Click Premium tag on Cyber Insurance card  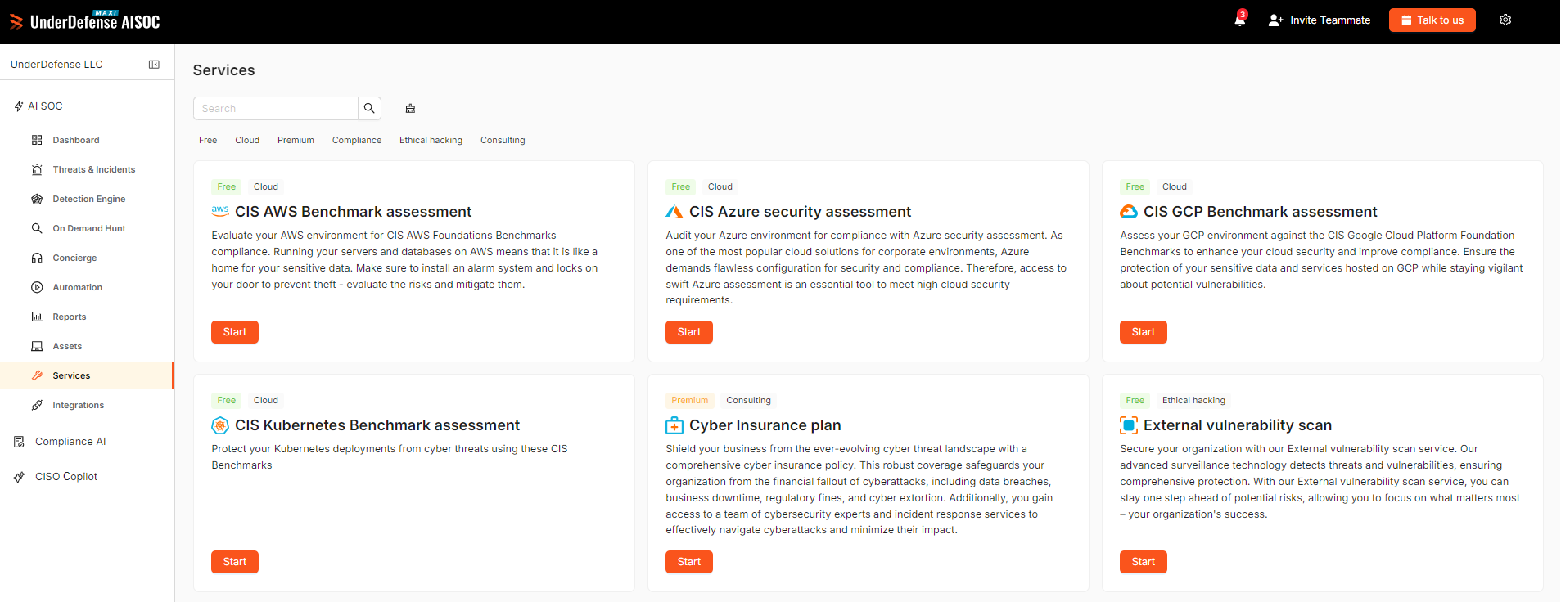tap(690, 400)
